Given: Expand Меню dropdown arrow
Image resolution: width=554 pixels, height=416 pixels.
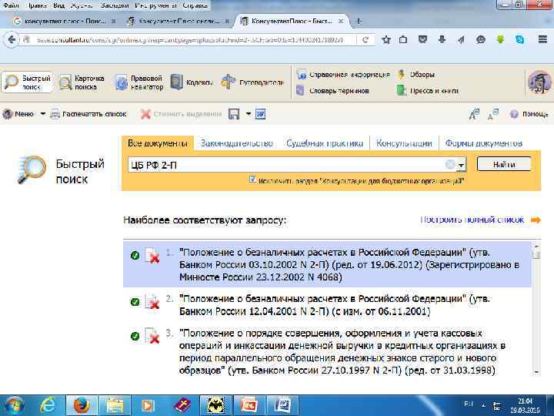Looking at the screenshot, I should tap(43, 114).
